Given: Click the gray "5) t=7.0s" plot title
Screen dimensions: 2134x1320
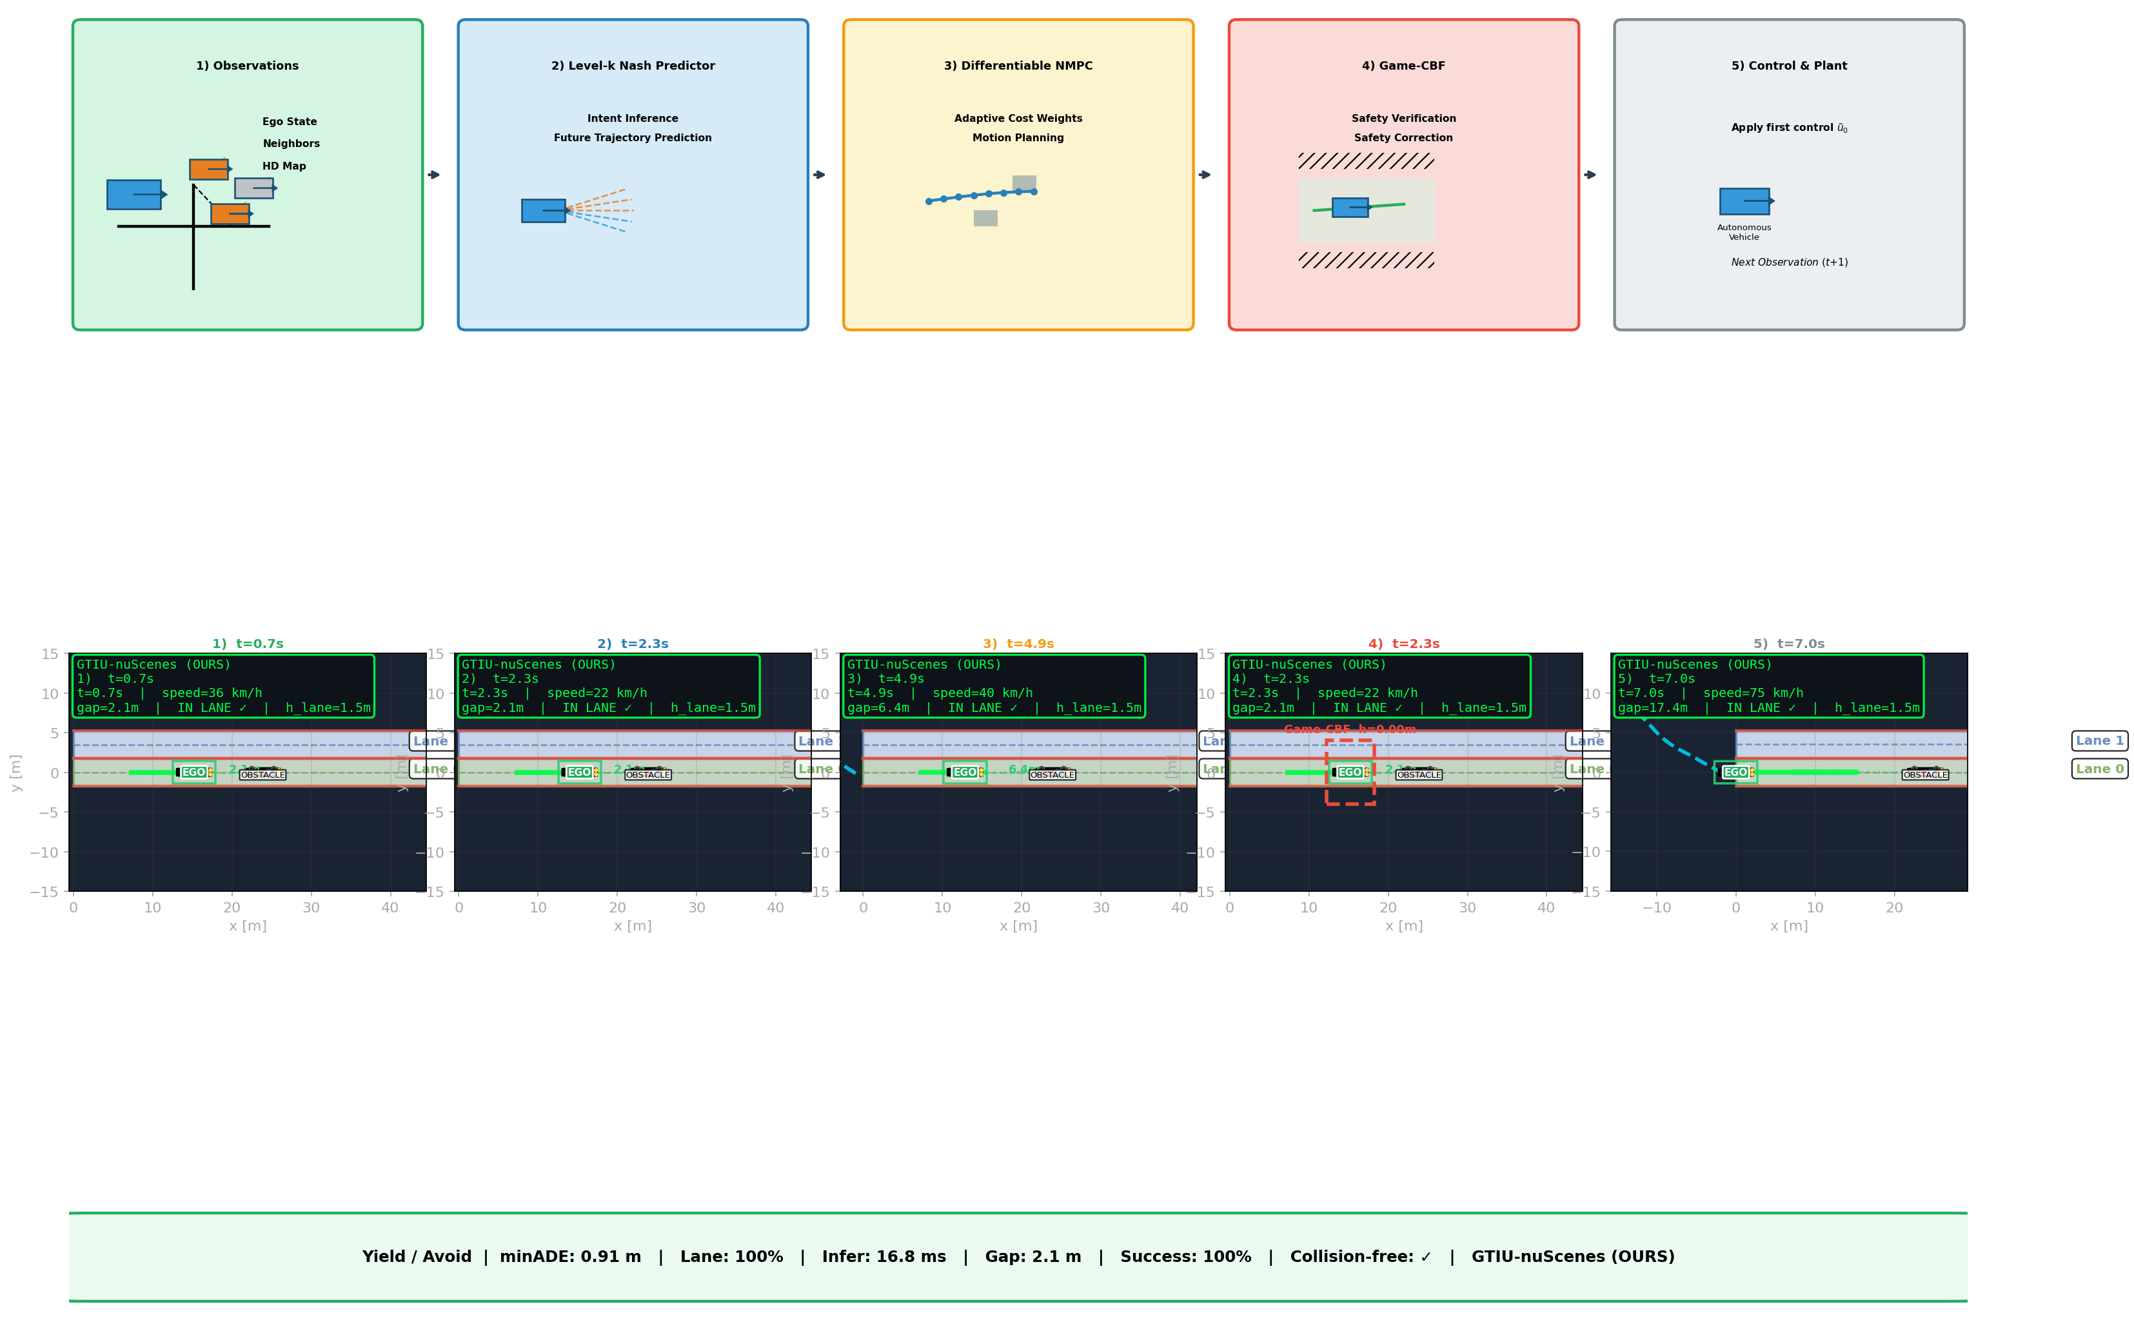Looking at the screenshot, I should [1789, 644].
